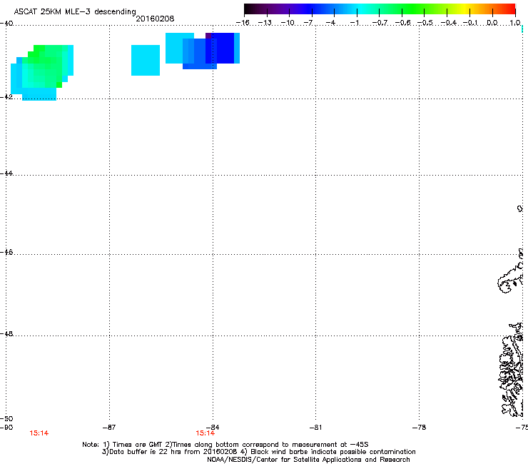Click the isolated cyan square data cell
The width and height of the screenshot is (528, 464).
[x=146, y=60]
